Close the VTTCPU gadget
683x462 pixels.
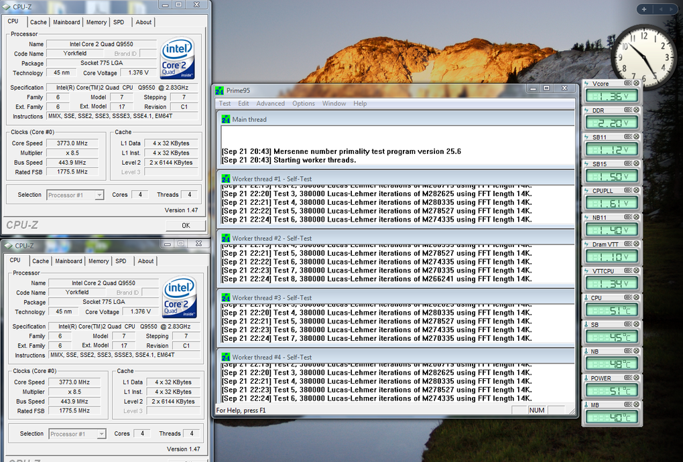(636, 271)
